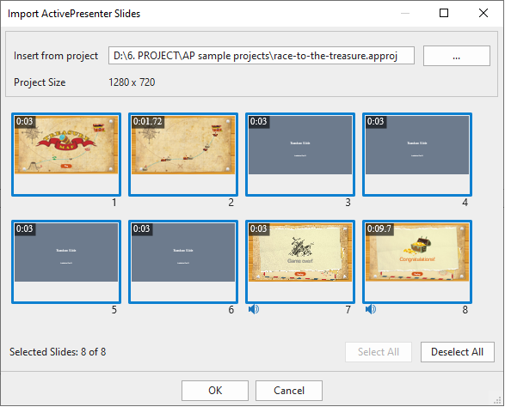Click the audio speaker icon under slide 7
The width and height of the screenshot is (505, 407).
(254, 309)
